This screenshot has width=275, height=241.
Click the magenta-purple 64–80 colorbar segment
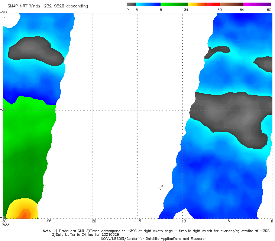point(257,4)
